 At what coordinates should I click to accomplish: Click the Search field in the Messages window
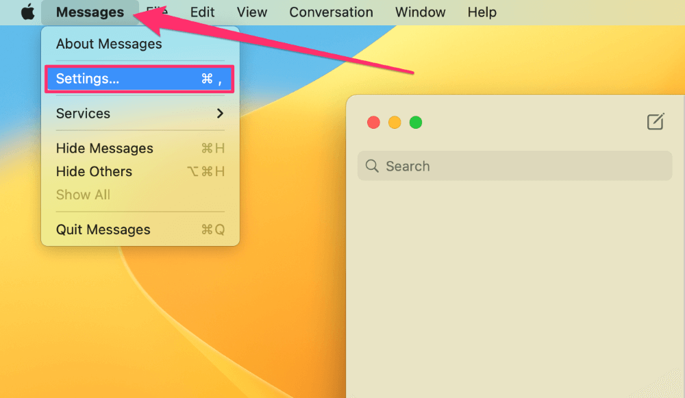click(x=514, y=166)
